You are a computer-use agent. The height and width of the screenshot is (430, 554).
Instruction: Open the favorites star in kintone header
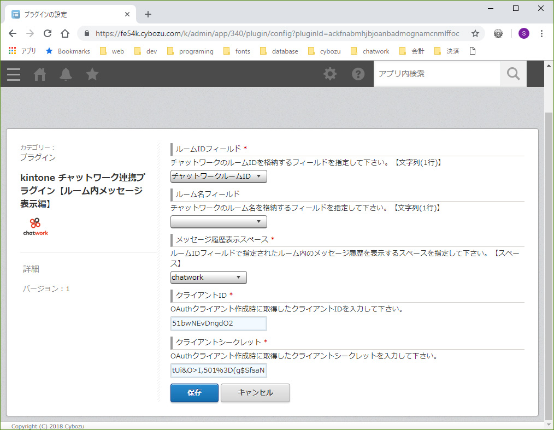click(92, 74)
